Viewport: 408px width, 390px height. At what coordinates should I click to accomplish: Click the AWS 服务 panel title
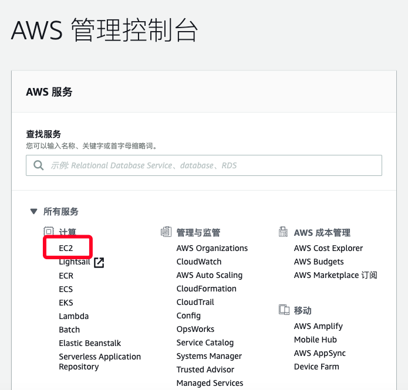coord(49,91)
